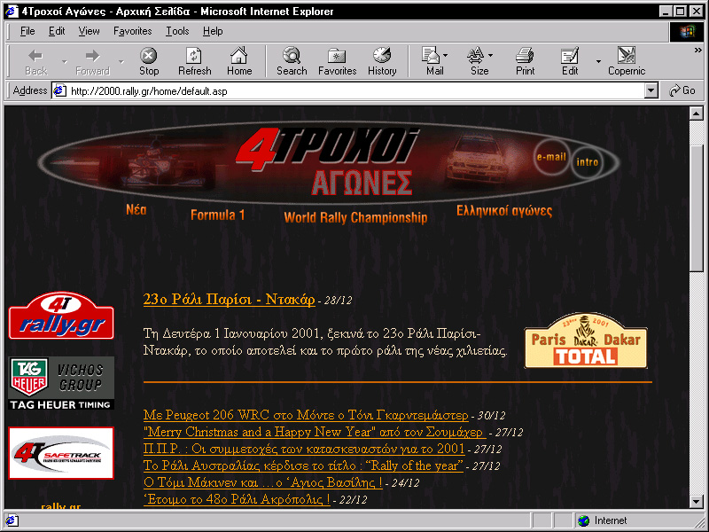Image resolution: width=709 pixels, height=532 pixels.
Task: Open the Mail dropdown arrow
Action: point(446,55)
